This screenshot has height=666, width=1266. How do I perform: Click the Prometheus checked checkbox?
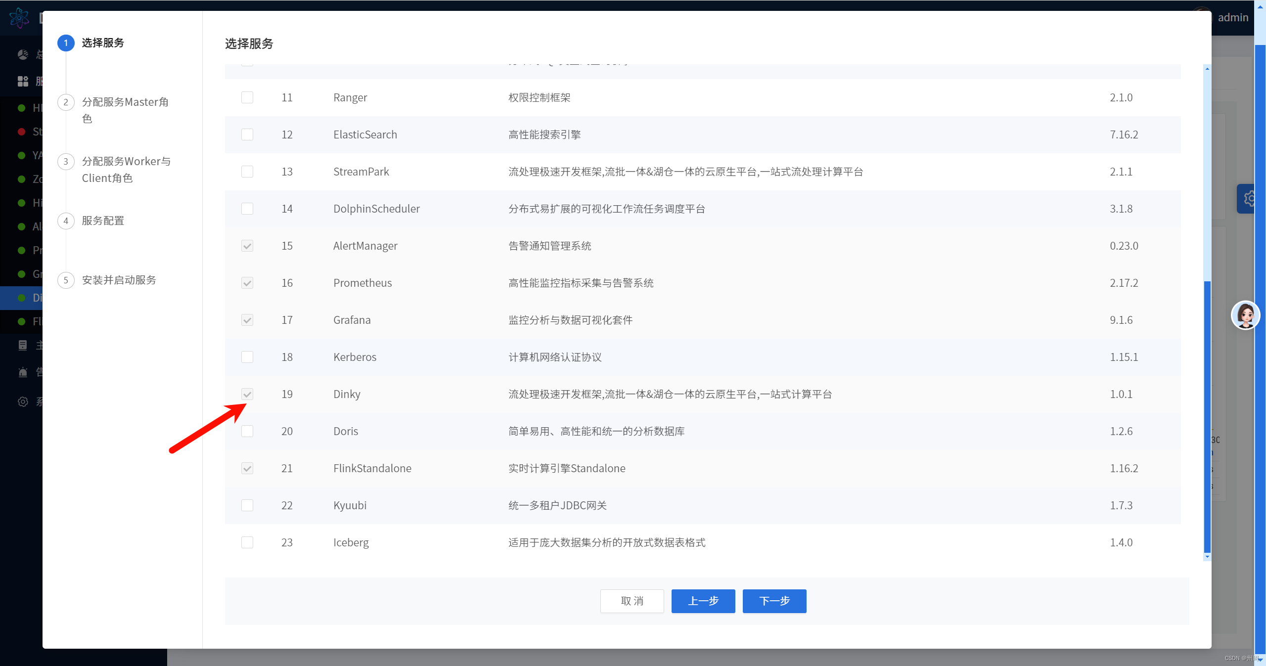(247, 283)
